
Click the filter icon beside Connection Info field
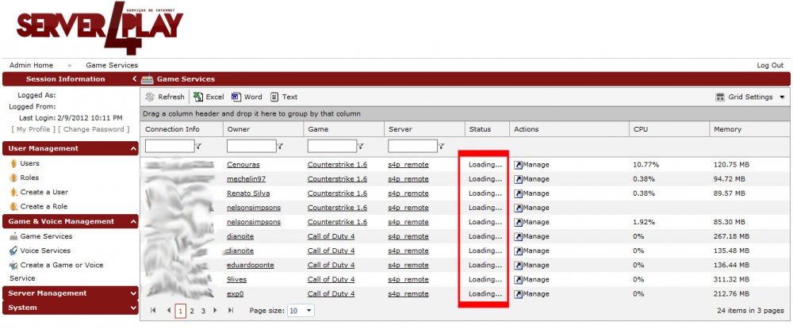198,147
